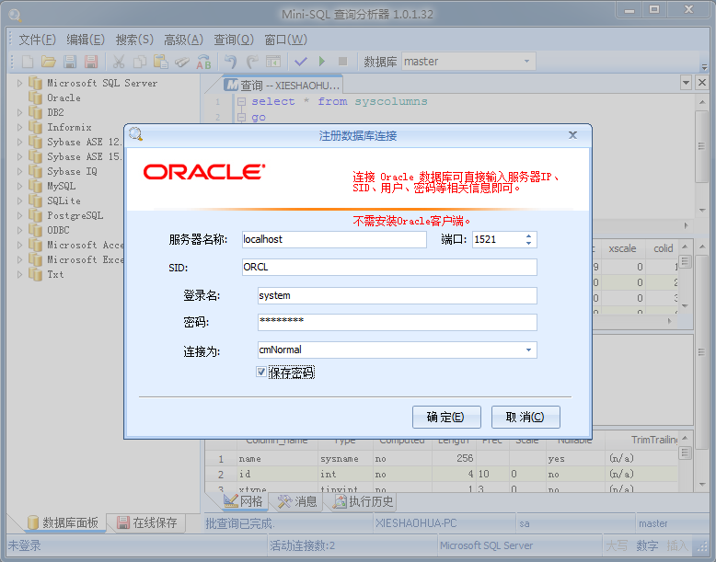Open the query tab list dropdown arrow
The image size is (716, 562).
point(686,83)
